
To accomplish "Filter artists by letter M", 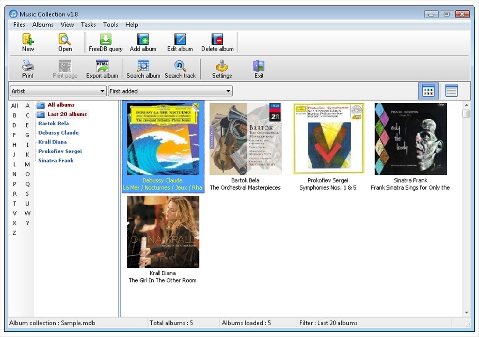I will coord(28,165).
